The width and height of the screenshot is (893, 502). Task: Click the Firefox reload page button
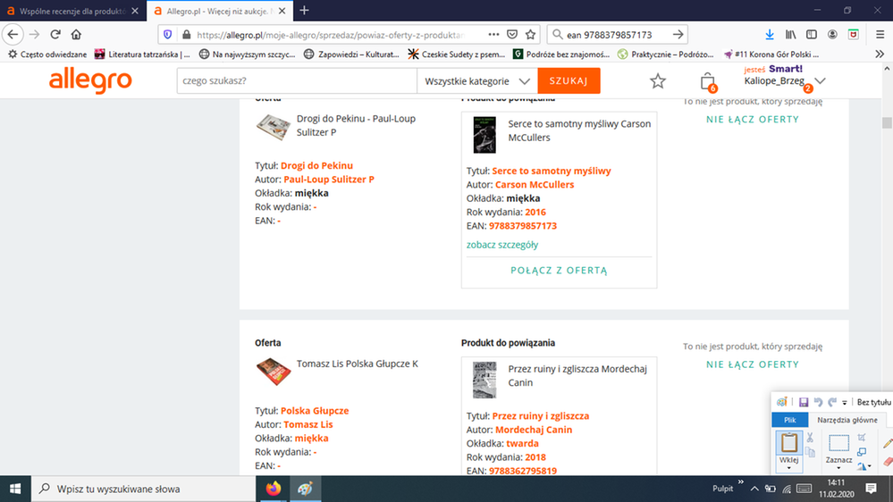(x=55, y=34)
